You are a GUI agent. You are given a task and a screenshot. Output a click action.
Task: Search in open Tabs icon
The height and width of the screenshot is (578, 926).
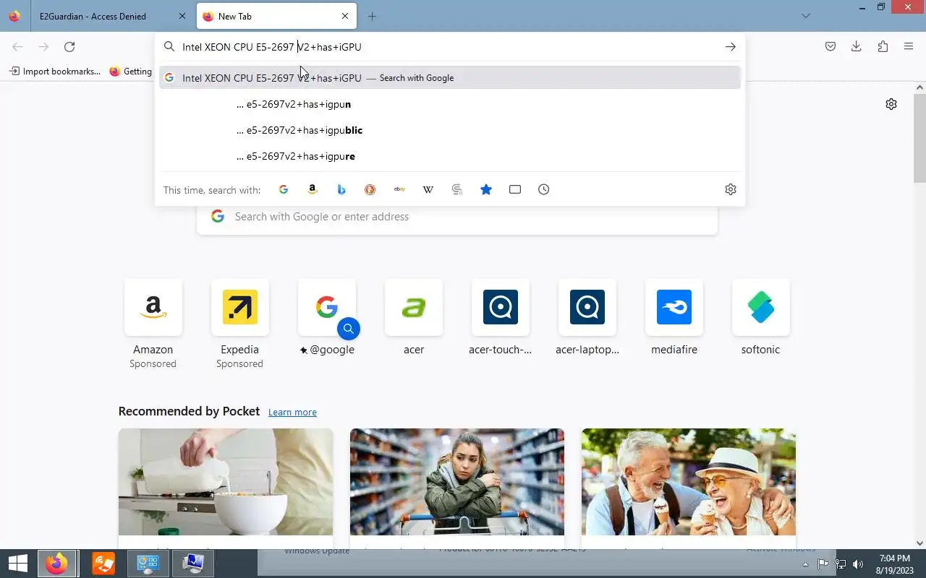(x=515, y=189)
